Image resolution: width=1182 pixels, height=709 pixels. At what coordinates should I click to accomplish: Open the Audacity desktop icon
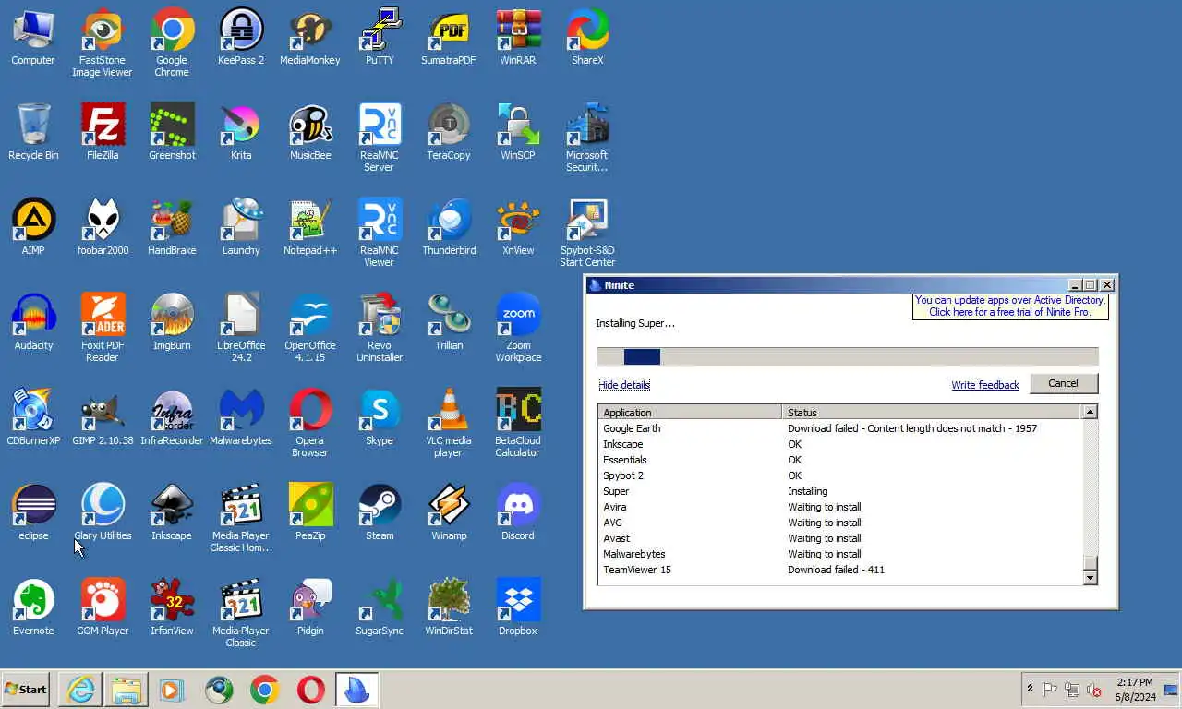33,322
